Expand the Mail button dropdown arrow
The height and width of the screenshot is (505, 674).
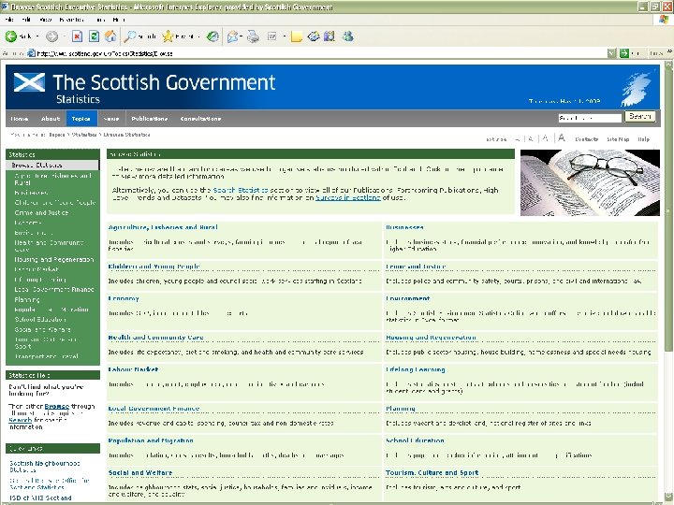242,36
